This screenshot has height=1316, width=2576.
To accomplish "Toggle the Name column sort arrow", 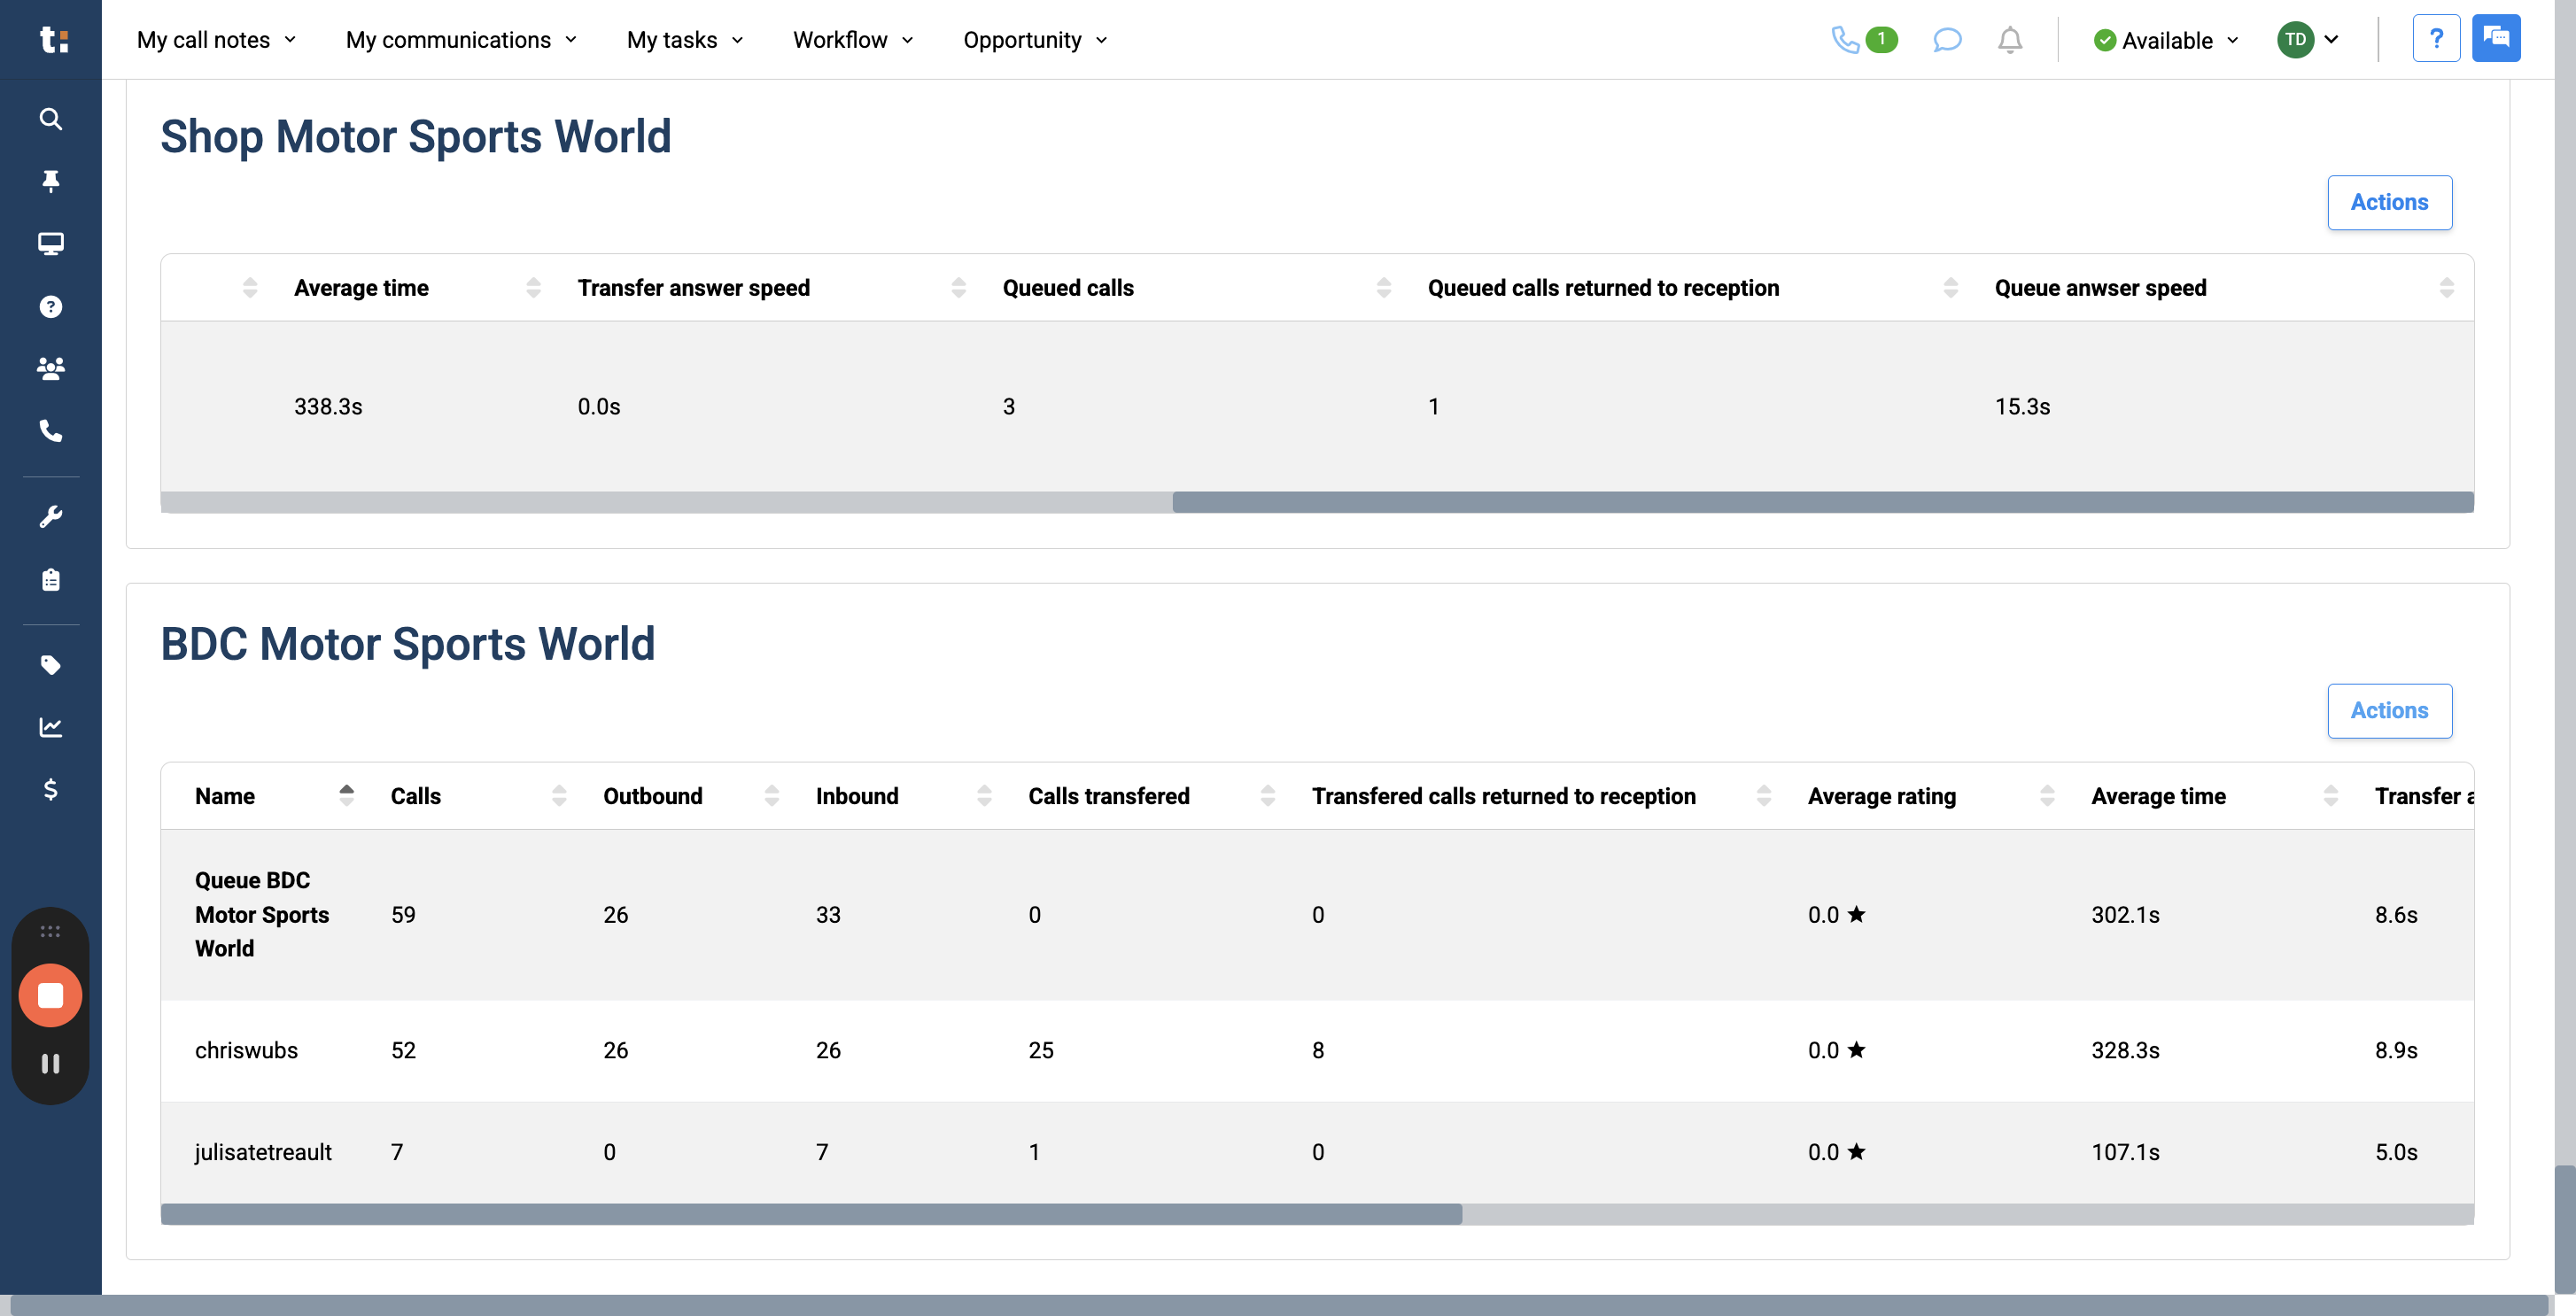I will tap(347, 795).
